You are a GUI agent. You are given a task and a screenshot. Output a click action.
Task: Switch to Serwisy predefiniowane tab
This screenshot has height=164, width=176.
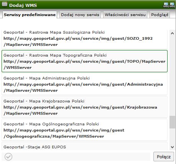(x=30, y=15)
